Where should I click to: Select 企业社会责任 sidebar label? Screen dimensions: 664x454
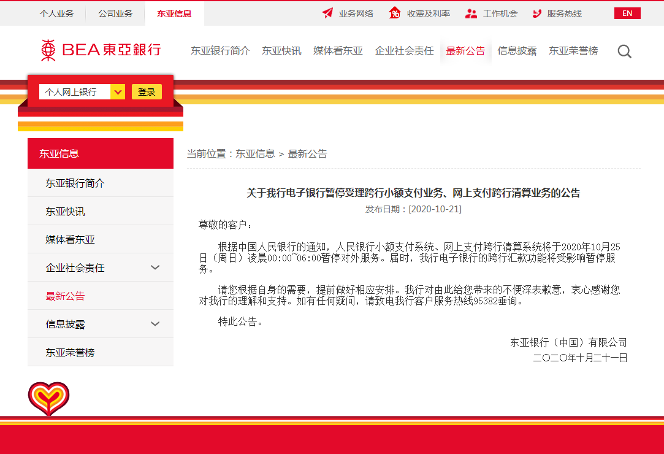[75, 268]
